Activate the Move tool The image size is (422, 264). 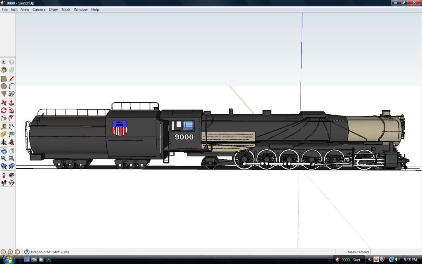click(x=3, y=103)
